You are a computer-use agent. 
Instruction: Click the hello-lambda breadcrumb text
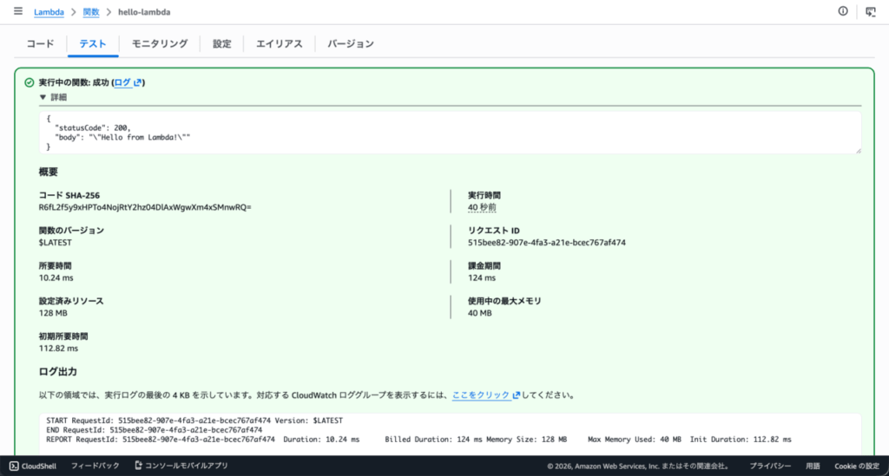[144, 12]
